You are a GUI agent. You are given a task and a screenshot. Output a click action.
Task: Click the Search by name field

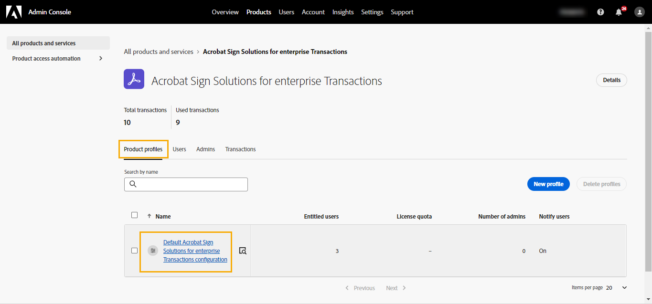(186, 184)
